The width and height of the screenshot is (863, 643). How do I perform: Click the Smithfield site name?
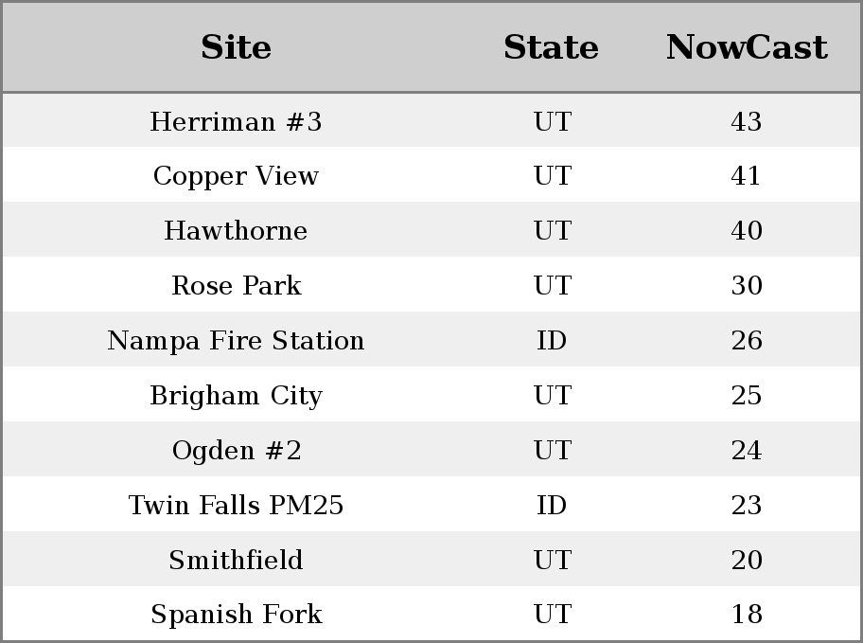point(236,561)
